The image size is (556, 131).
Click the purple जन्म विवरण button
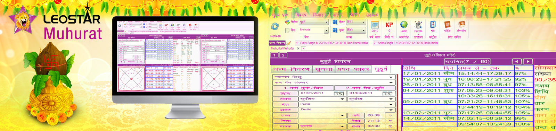[x=277, y=43]
